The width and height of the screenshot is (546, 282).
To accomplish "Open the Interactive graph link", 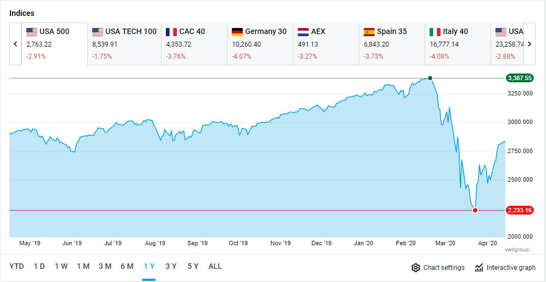I will coord(511,268).
